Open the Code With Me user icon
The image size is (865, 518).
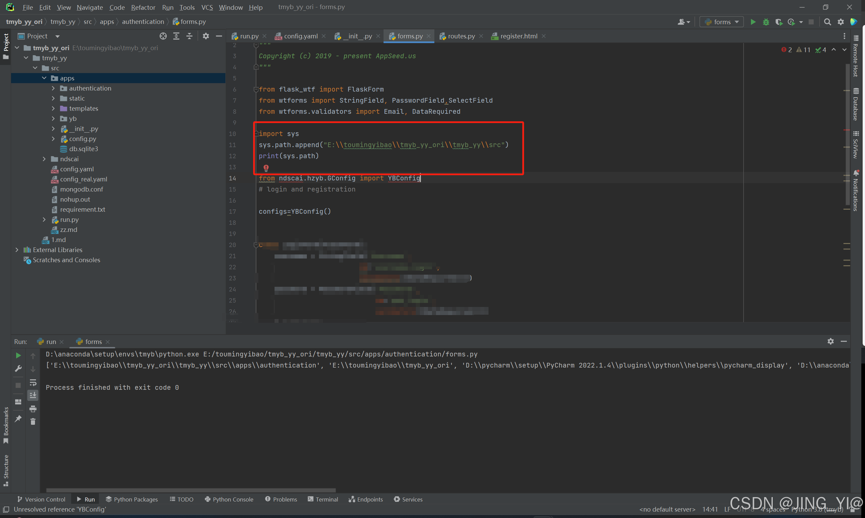tap(684, 22)
